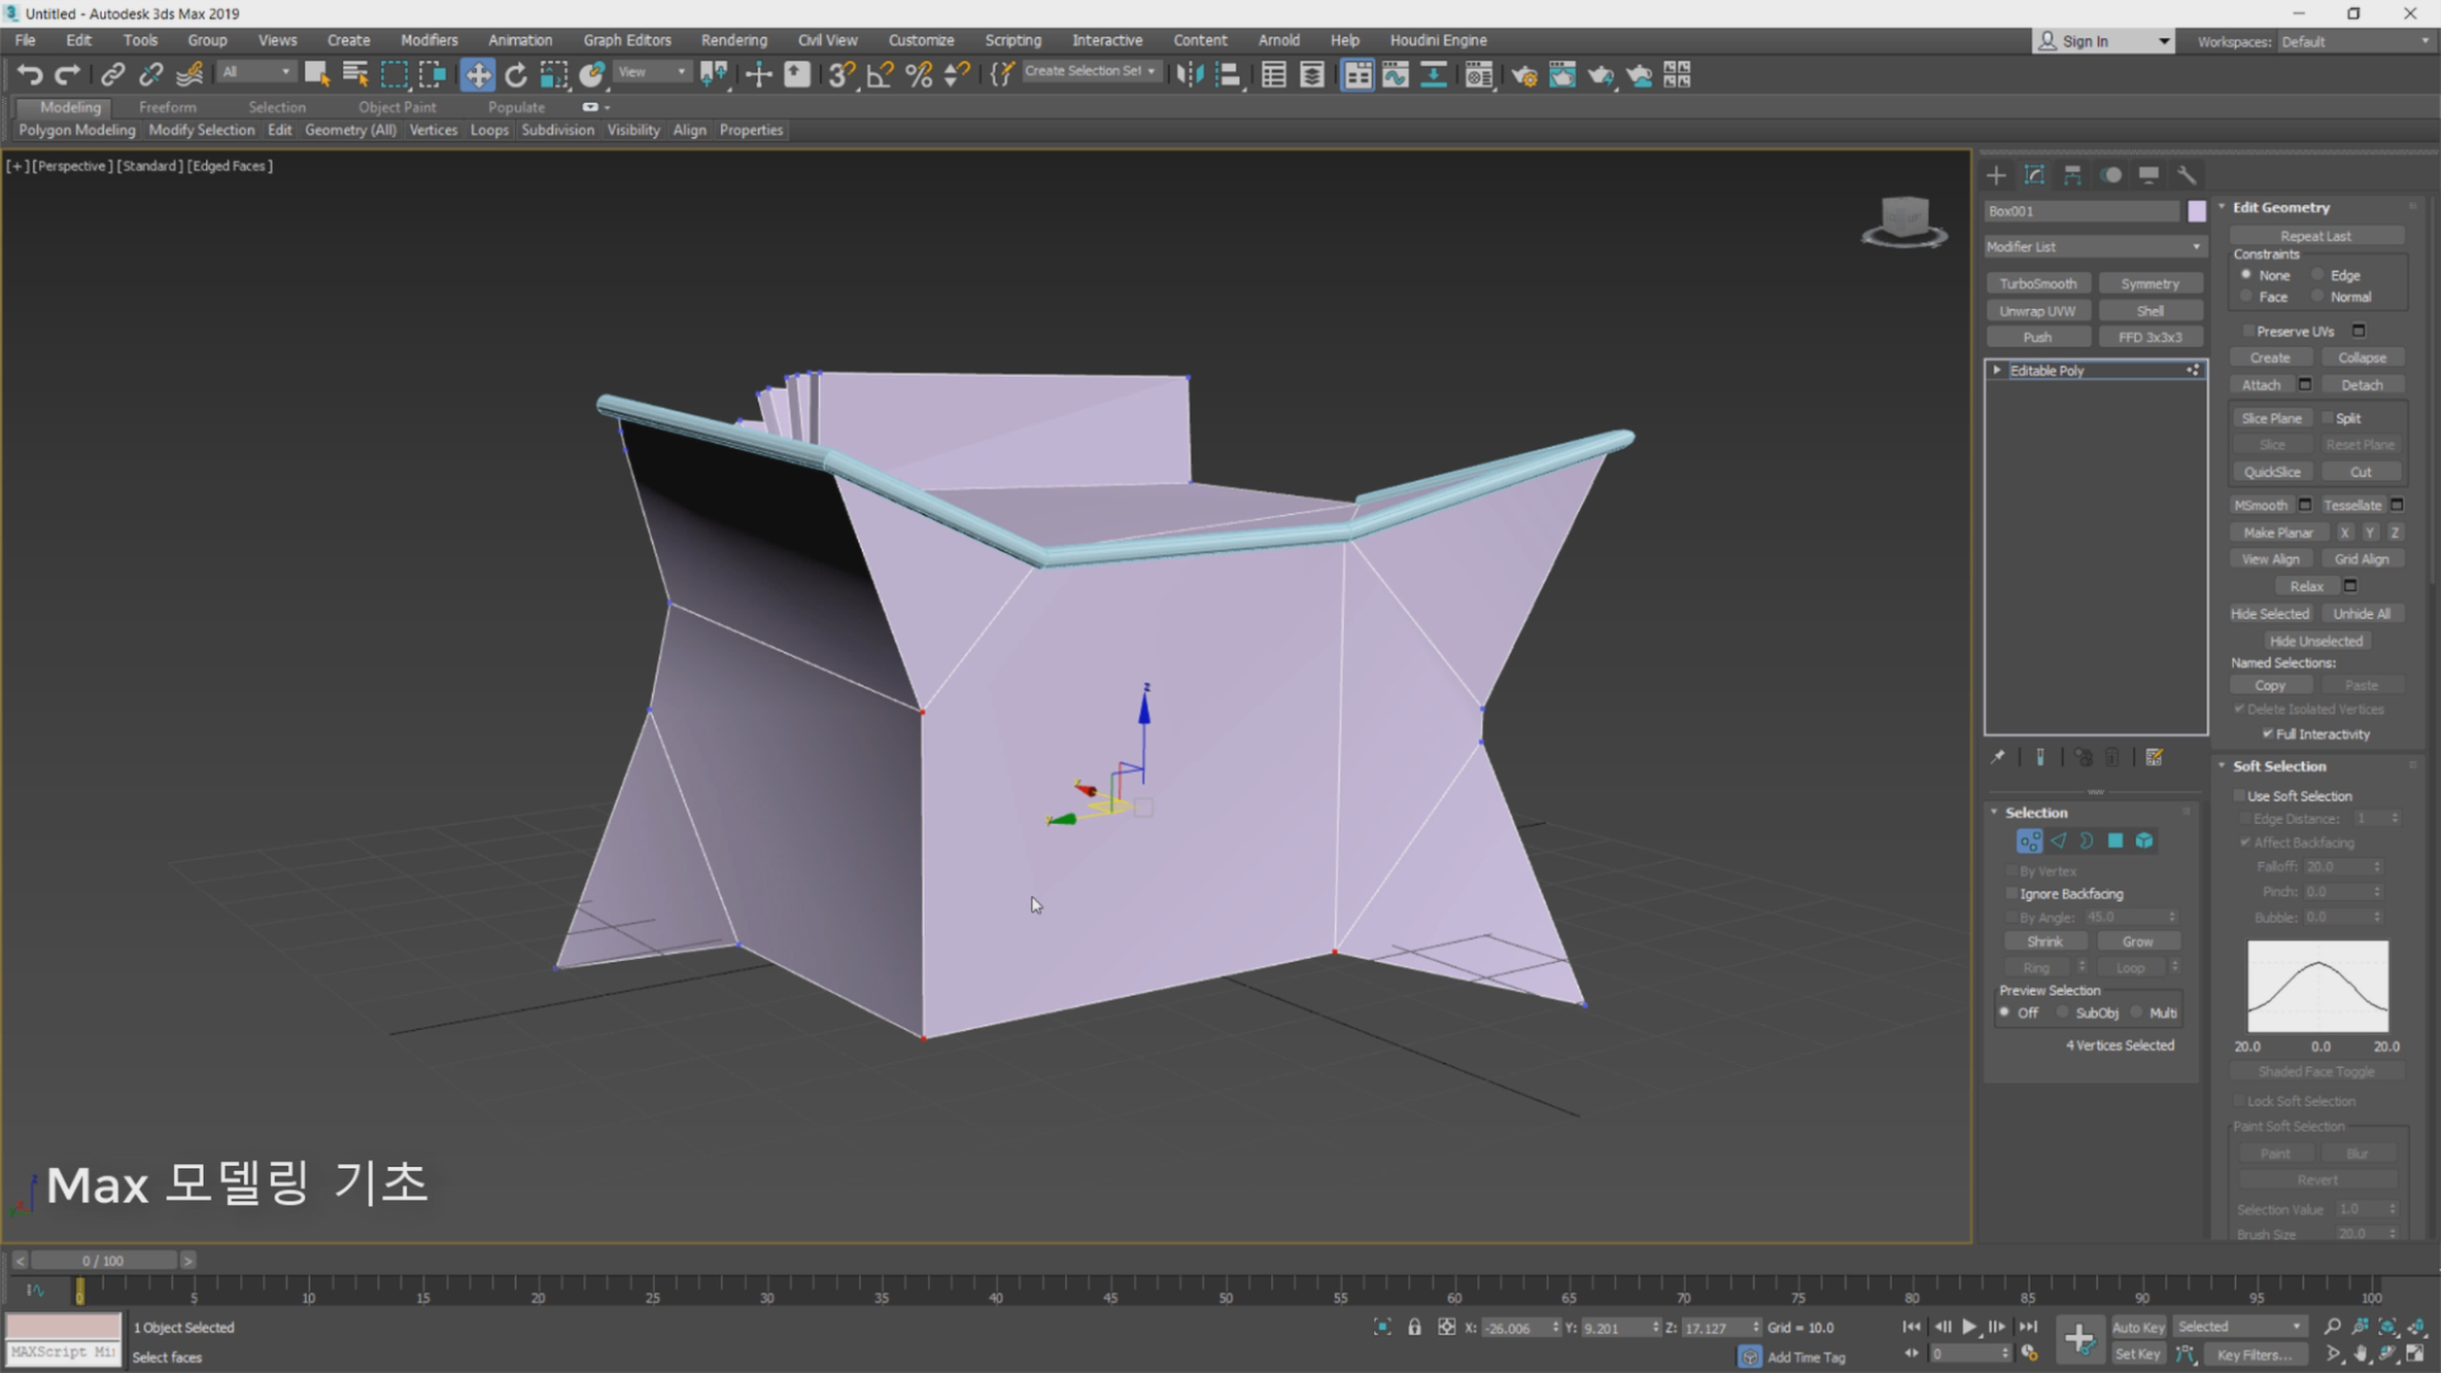Image resolution: width=2441 pixels, height=1373 pixels.
Task: Enable Ignore Backfacing checkbox
Action: click(2012, 893)
